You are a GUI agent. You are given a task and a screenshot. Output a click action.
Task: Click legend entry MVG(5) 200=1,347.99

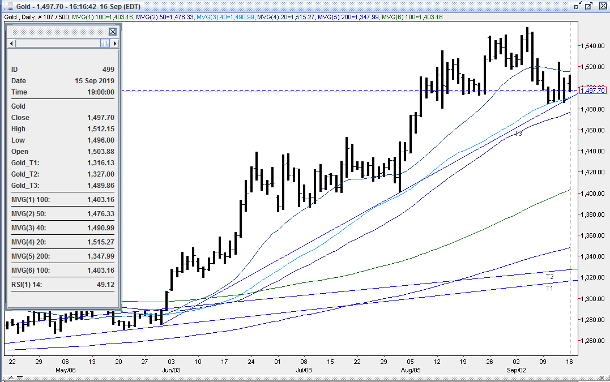[x=348, y=17]
